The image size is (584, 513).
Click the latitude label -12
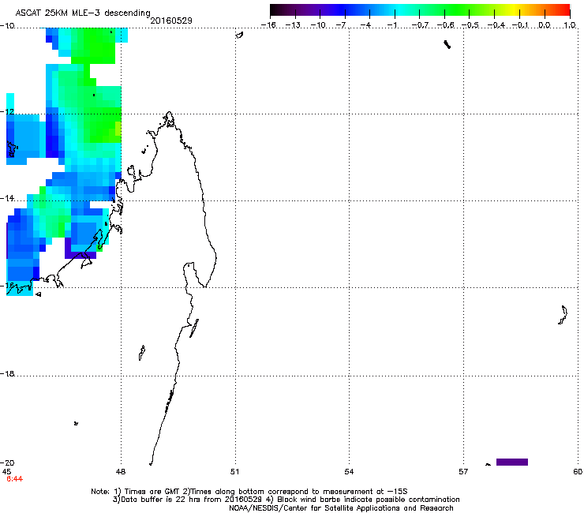tap(7, 112)
